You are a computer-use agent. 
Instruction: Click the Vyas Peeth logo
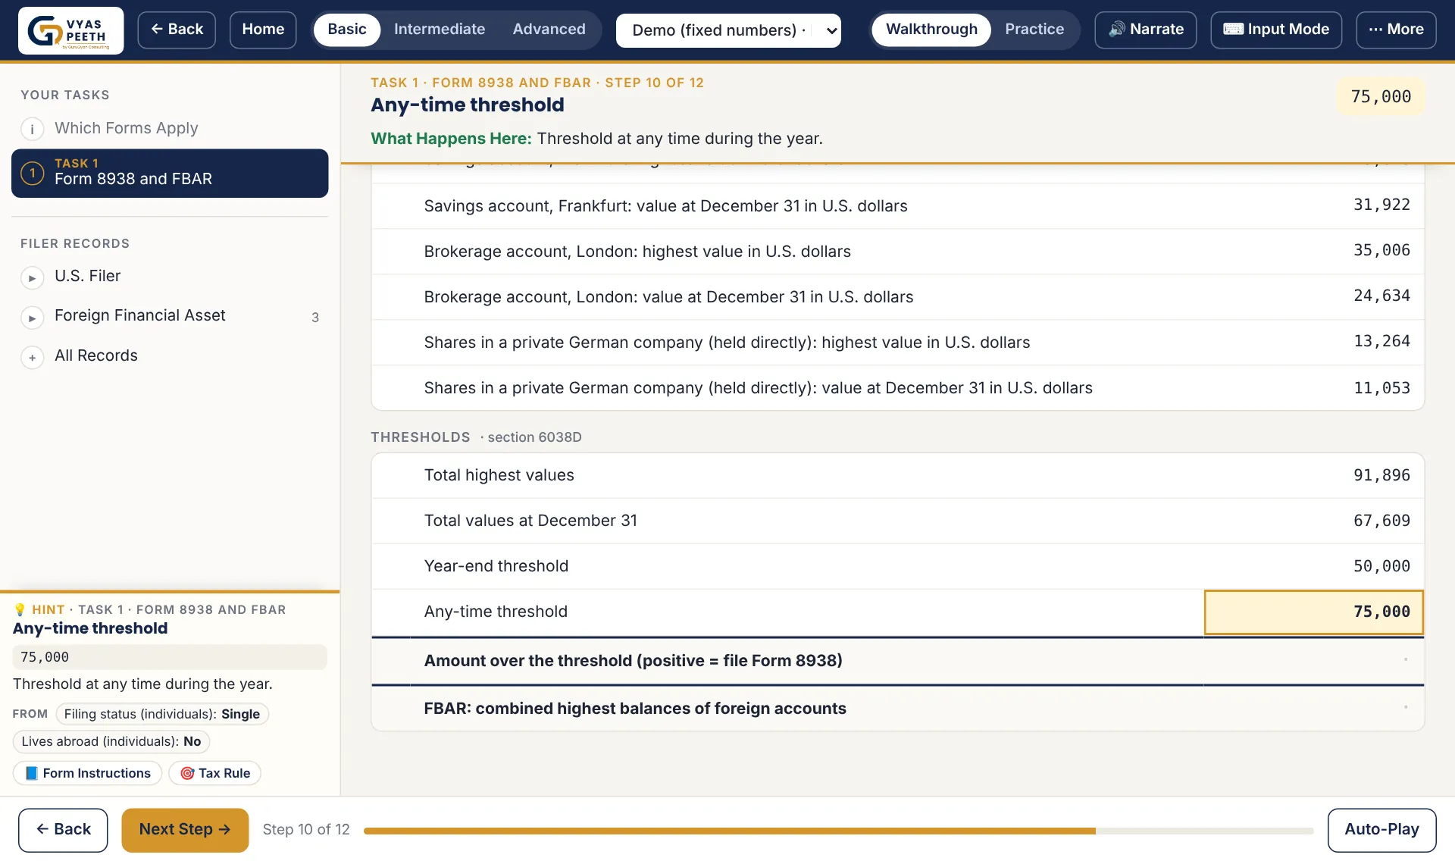71,30
